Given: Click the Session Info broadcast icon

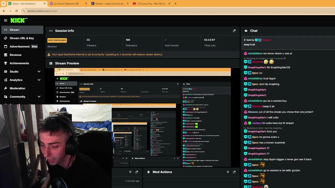Looking at the screenshot, I should 51,31.
